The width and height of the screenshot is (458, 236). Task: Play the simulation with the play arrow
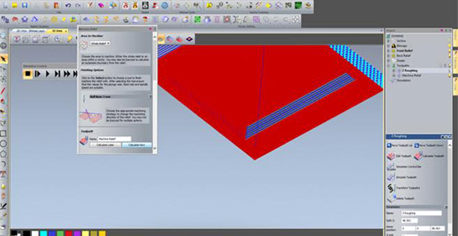pos(47,74)
